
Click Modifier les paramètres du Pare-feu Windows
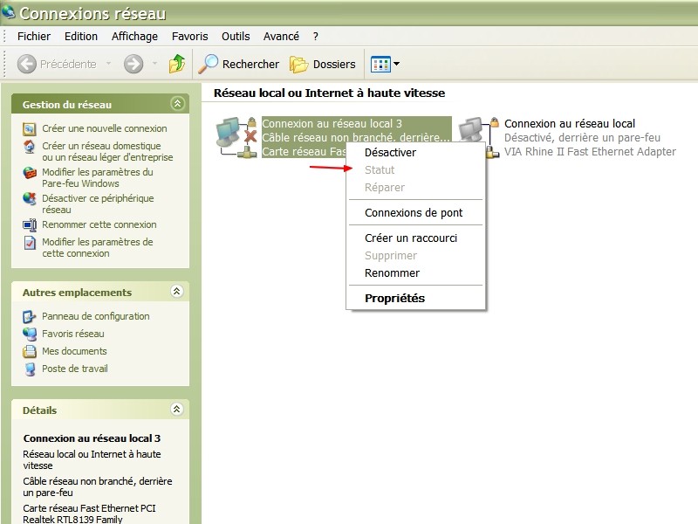[97, 178]
